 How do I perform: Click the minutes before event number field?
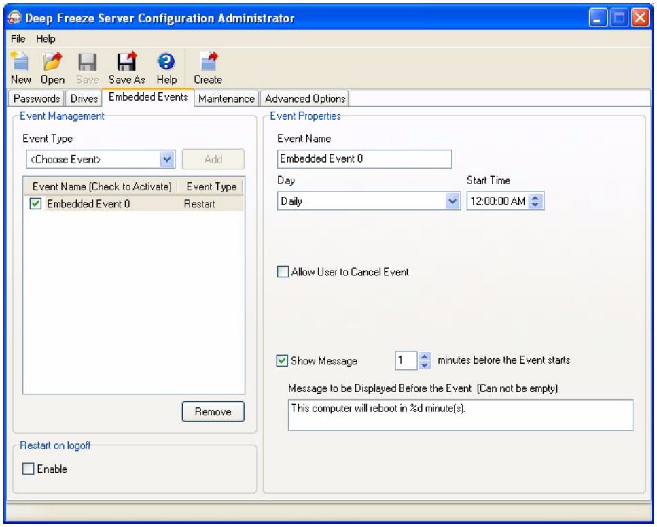click(406, 360)
